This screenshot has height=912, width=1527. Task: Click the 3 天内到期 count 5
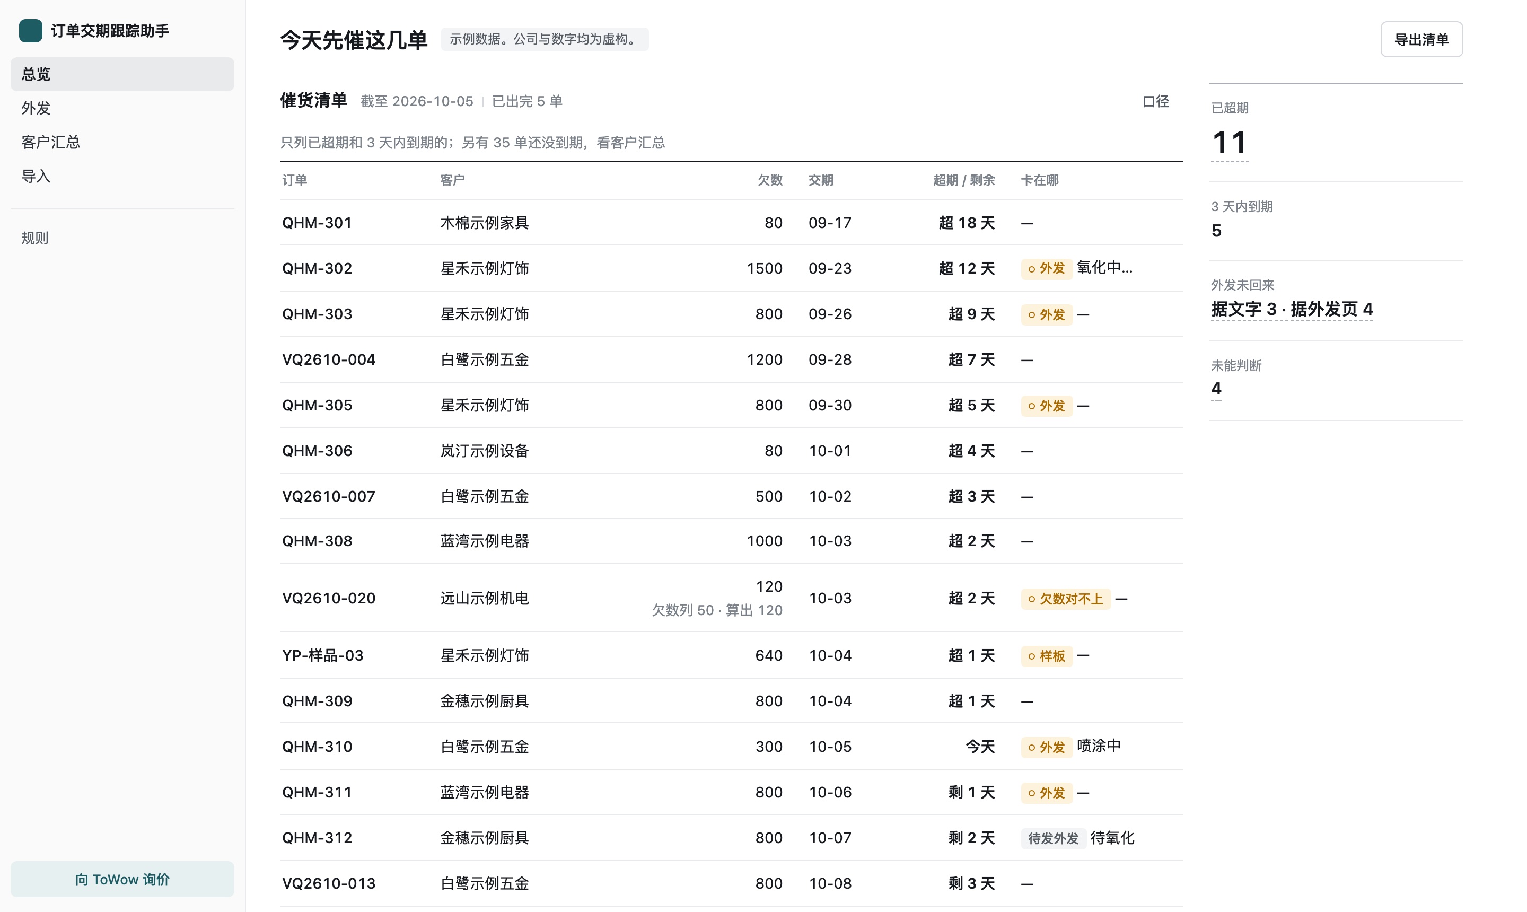(1216, 231)
